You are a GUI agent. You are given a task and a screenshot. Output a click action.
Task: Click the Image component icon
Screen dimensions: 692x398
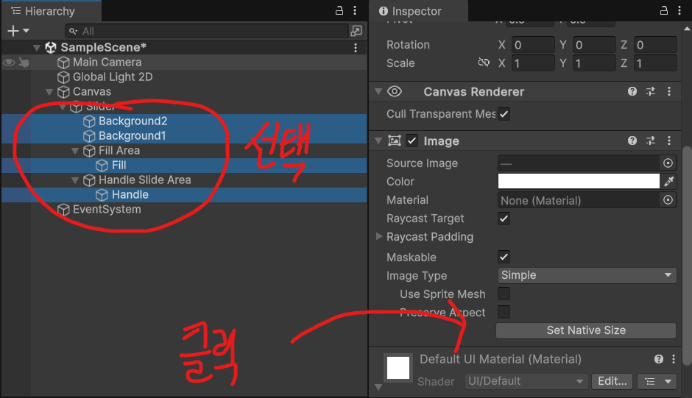click(x=394, y=141)
